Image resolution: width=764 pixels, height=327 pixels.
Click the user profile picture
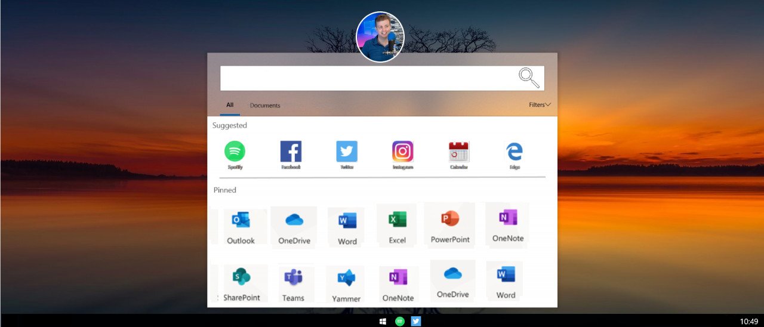point(380,36)
